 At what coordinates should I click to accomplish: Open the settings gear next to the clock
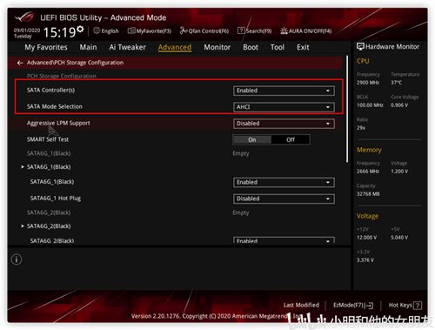click(80, 29)
